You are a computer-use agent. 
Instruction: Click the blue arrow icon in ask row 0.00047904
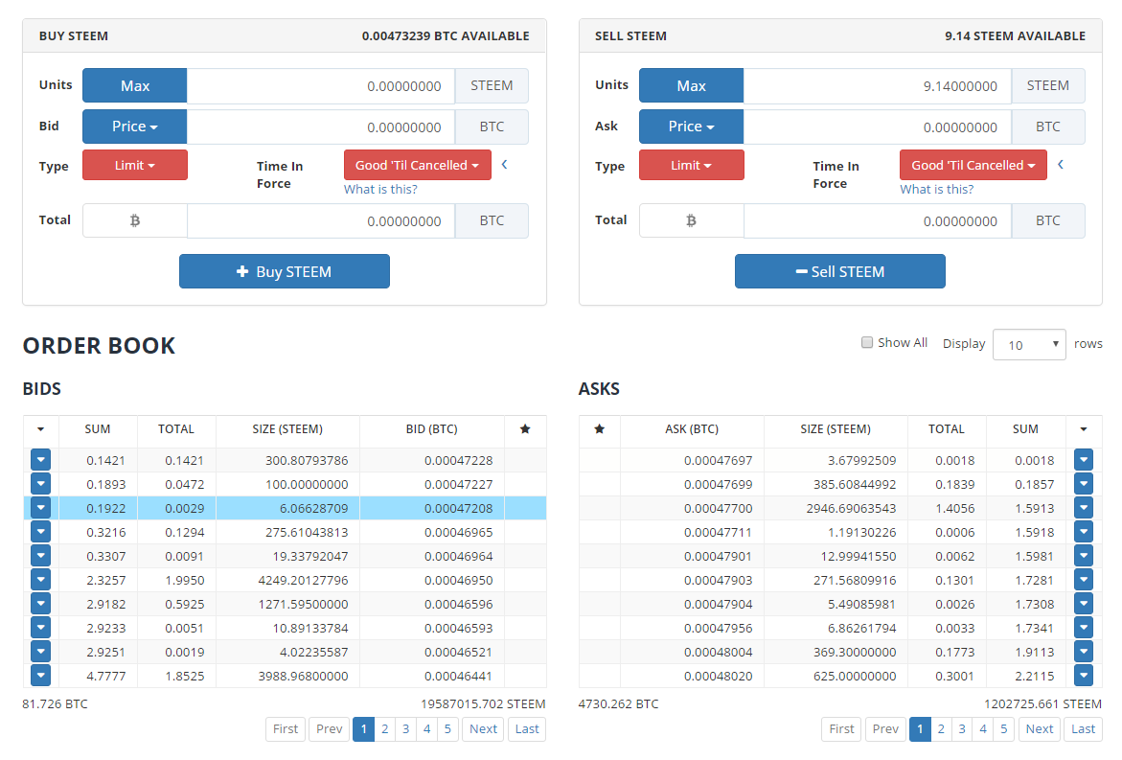pyautogui.click(x=1084, y=604)
